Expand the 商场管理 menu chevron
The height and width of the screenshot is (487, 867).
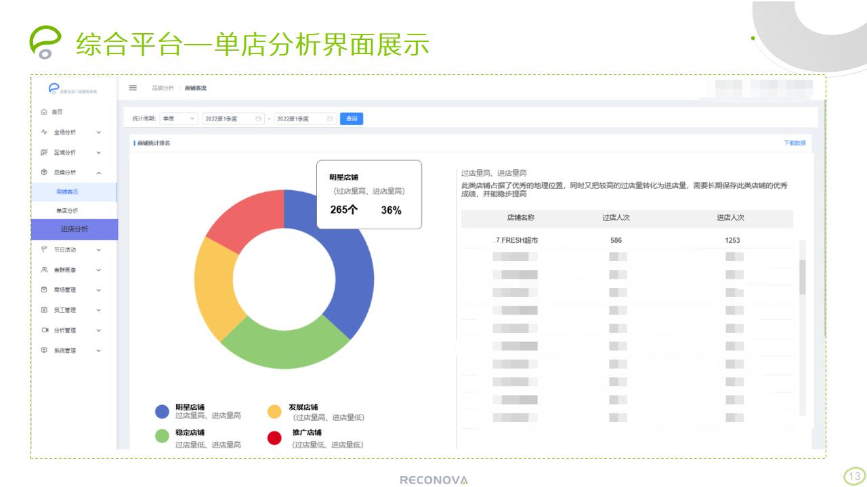click(99, 290)
